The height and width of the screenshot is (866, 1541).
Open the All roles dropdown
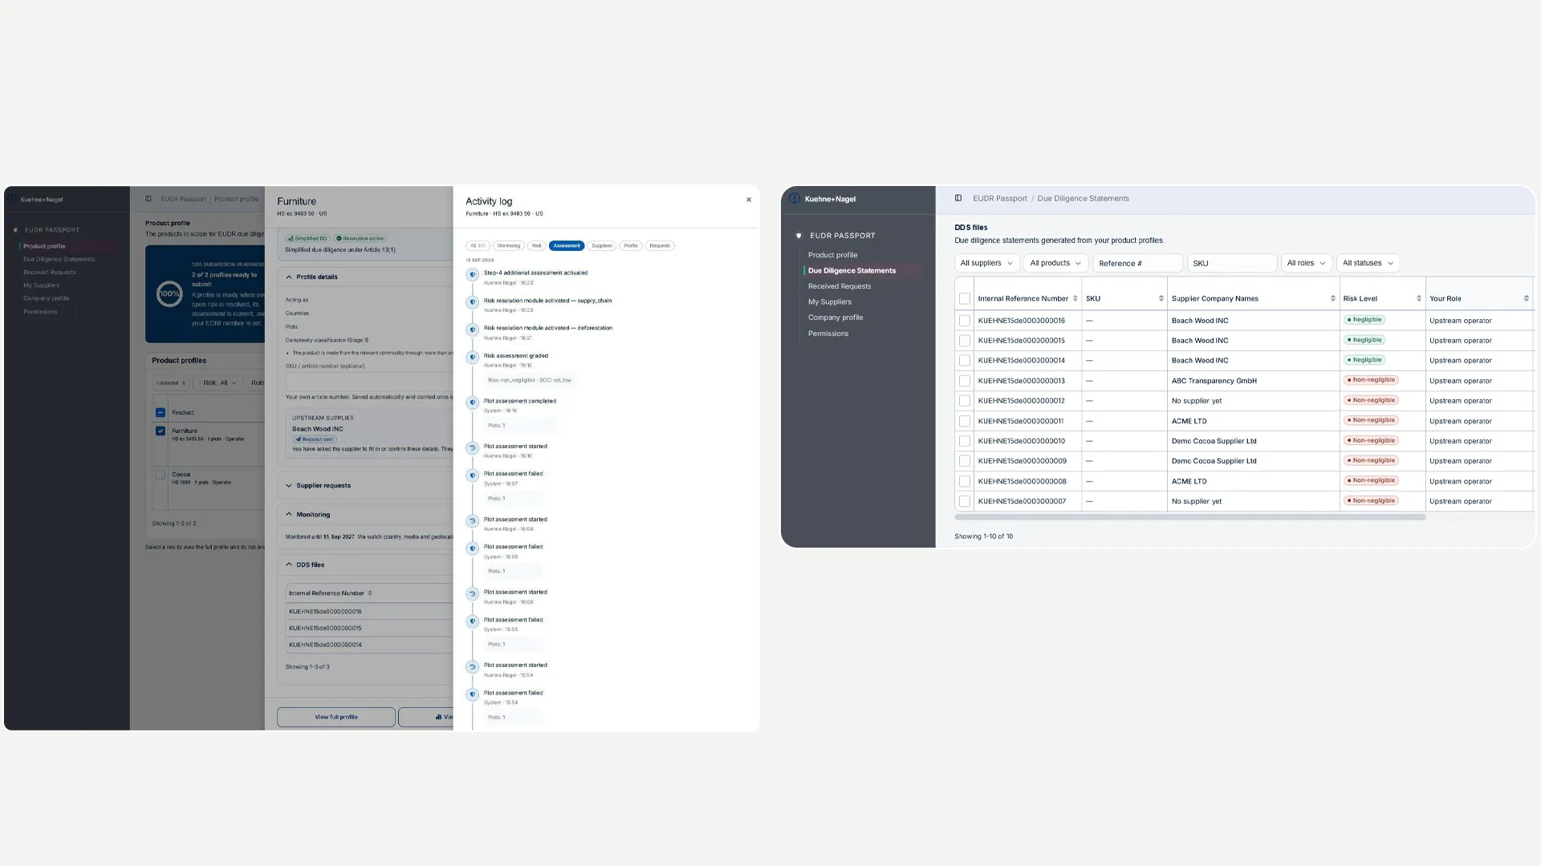[x=1306, y=263]
